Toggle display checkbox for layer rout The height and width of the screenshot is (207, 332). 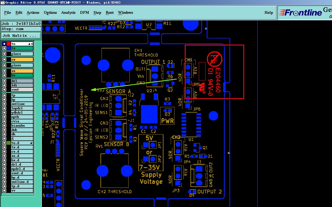pyautogui.click(x=4, y=90)
